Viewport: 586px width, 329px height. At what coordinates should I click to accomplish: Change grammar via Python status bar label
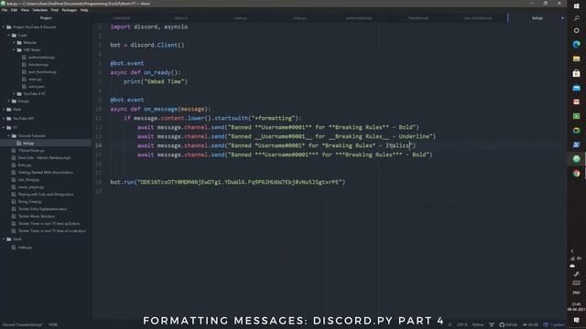(478, 325)
